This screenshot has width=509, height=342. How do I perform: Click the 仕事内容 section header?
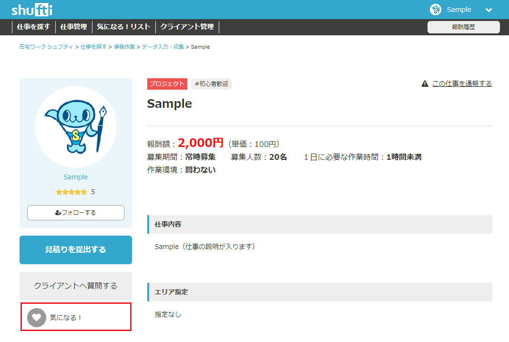(320, 225)
